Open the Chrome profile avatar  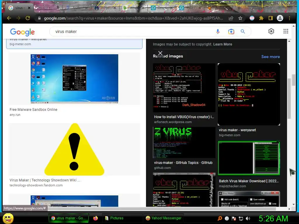(x=280, y=18)
